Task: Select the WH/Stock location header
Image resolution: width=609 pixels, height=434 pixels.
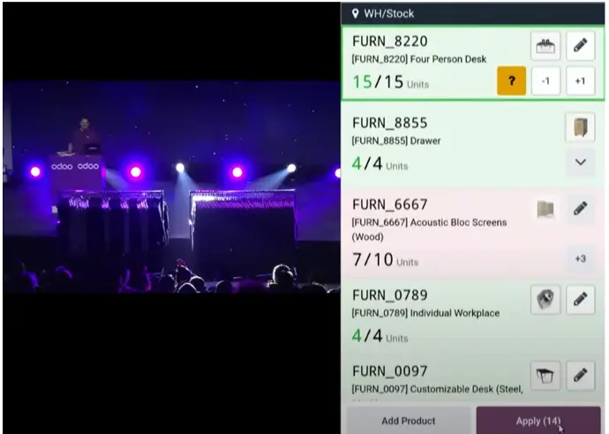Action: tap(473, 14)
